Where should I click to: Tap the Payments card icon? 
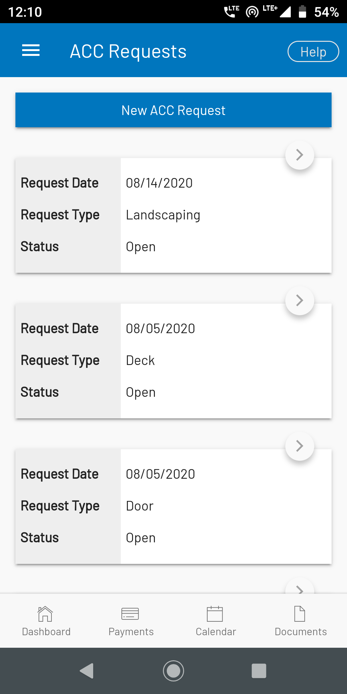tap(130, 614)
